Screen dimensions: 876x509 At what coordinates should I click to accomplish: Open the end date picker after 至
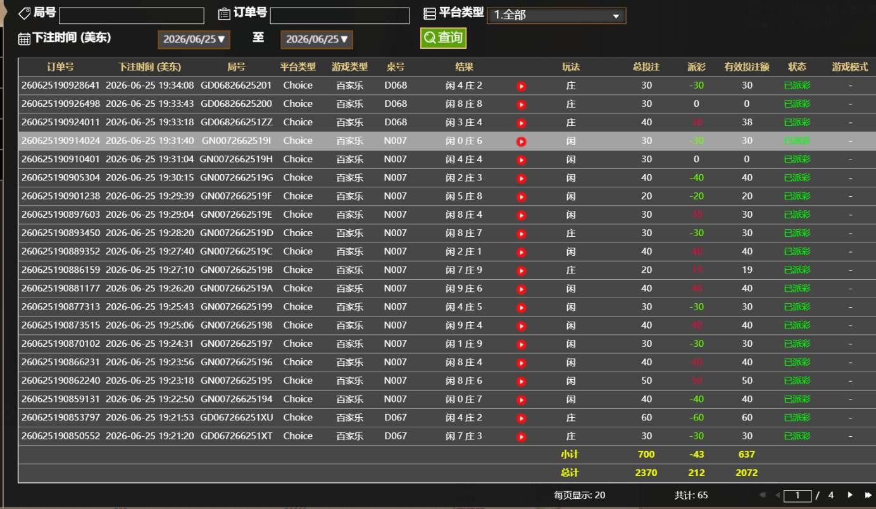click(x=316, y=39)
